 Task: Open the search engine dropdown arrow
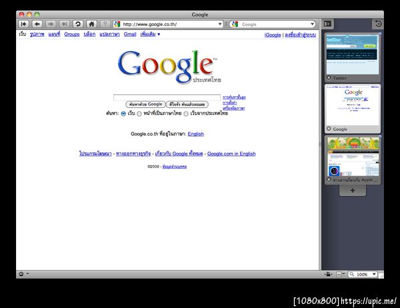[312, 24]
